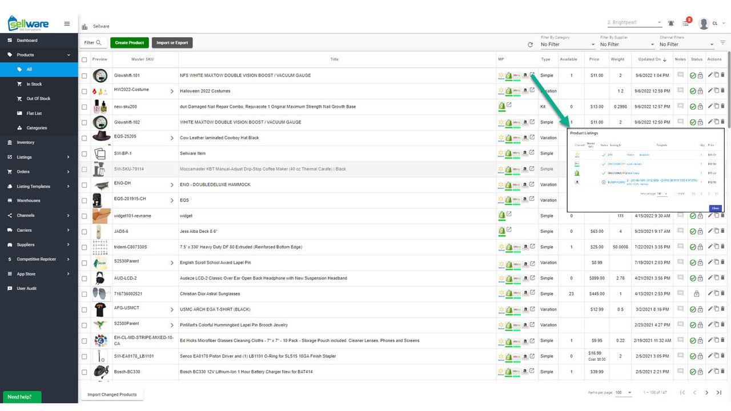Click the Create Product button

click(x=129, y=42)
